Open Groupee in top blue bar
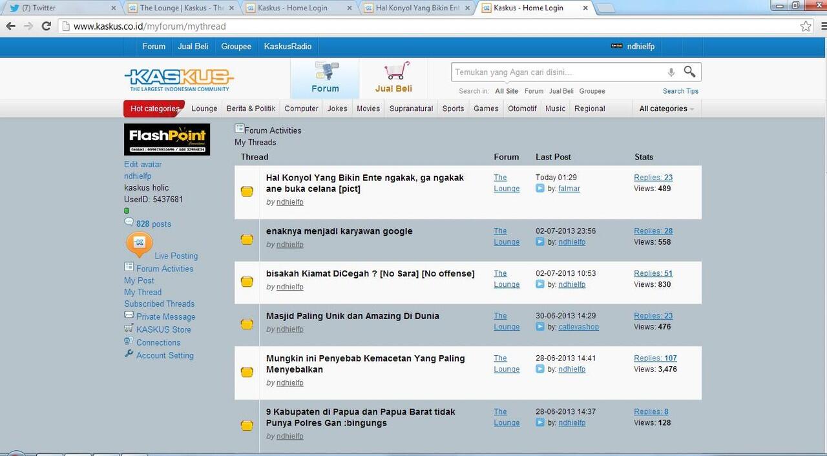This screenshot has height=456, width=827. (x=236, y=47)
